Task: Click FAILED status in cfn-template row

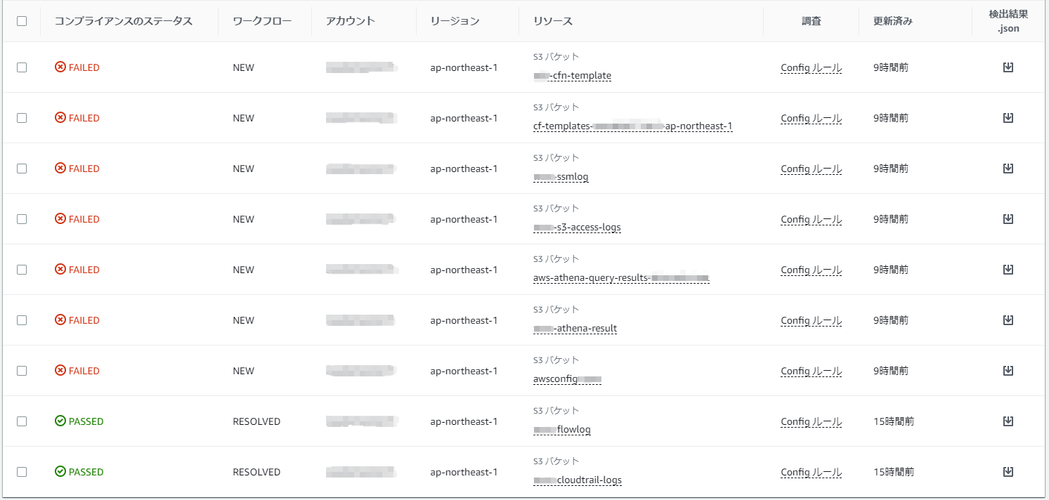Action: (x=77, y=67)
